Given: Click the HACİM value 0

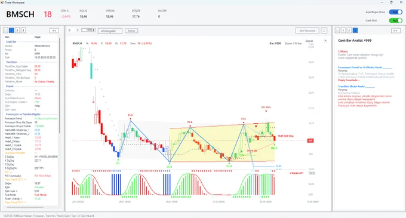Looking at the screenshot, I should [x=159, y=17].
